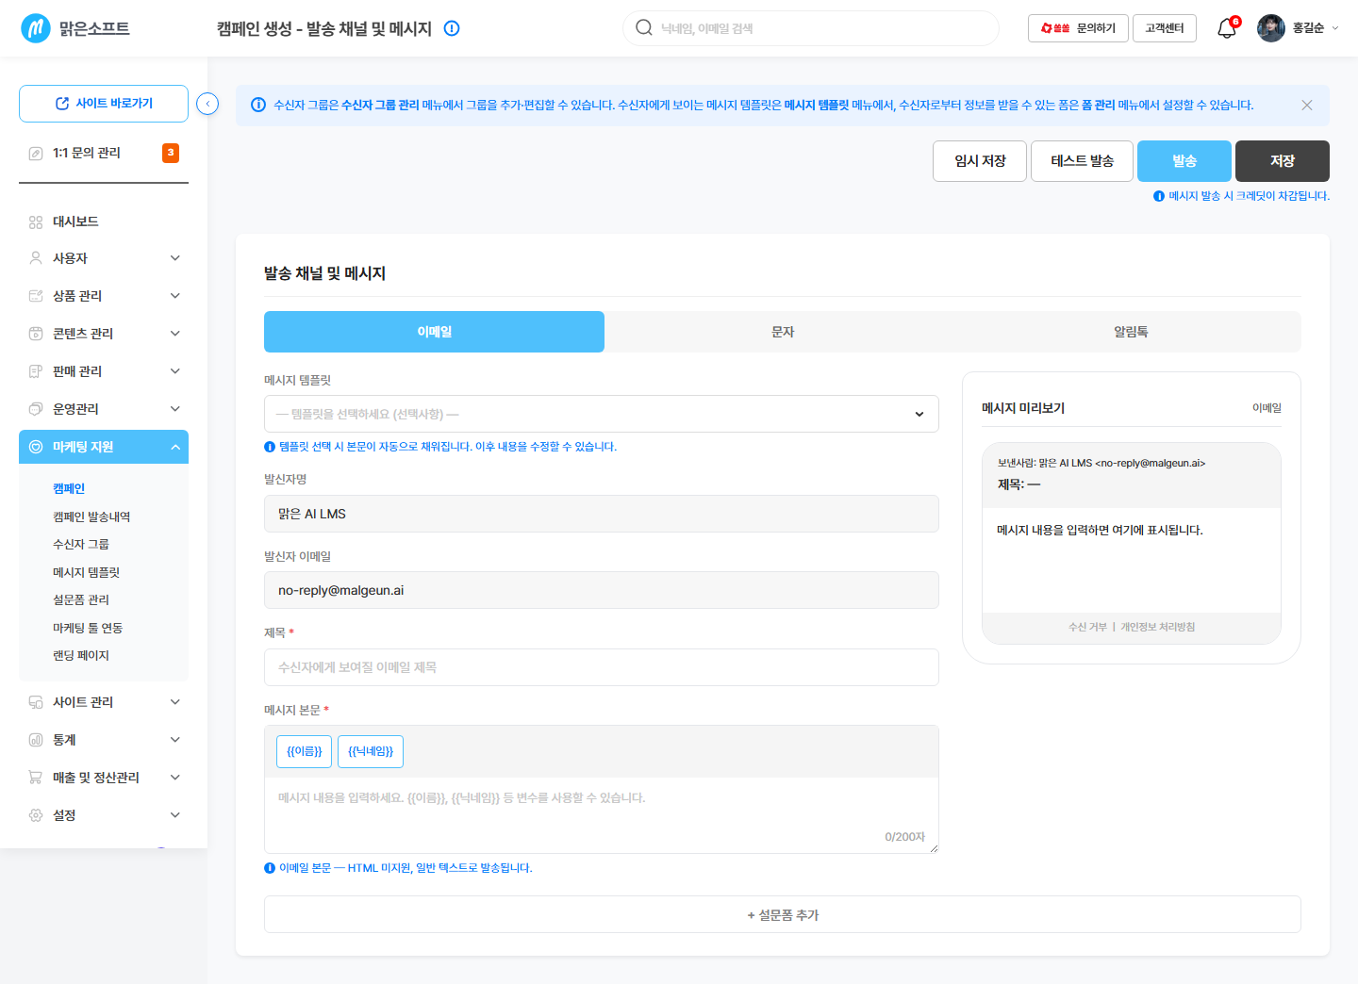
Task: Switch to the 알림톡 tab
Action: (1131, 332)
